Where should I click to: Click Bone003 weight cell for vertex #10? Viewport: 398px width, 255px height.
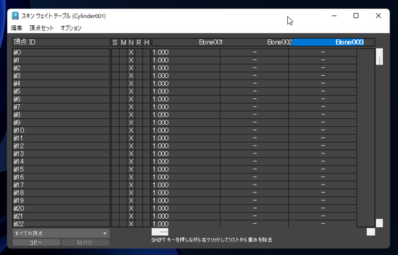[322, 130]
